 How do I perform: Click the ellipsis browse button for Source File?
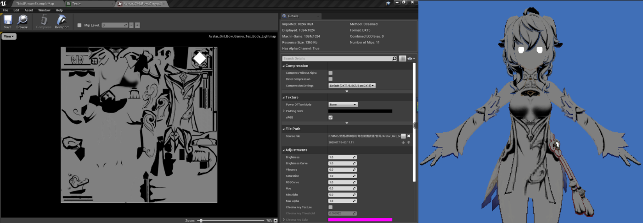tap(403, 136)
